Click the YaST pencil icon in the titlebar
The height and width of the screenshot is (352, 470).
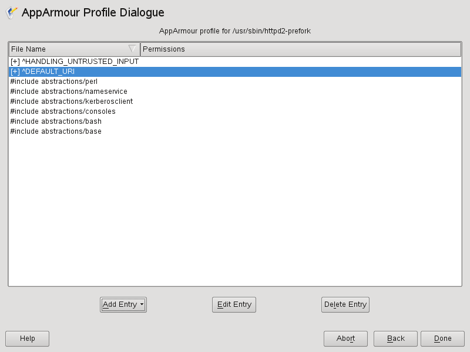tap(11, 12)
